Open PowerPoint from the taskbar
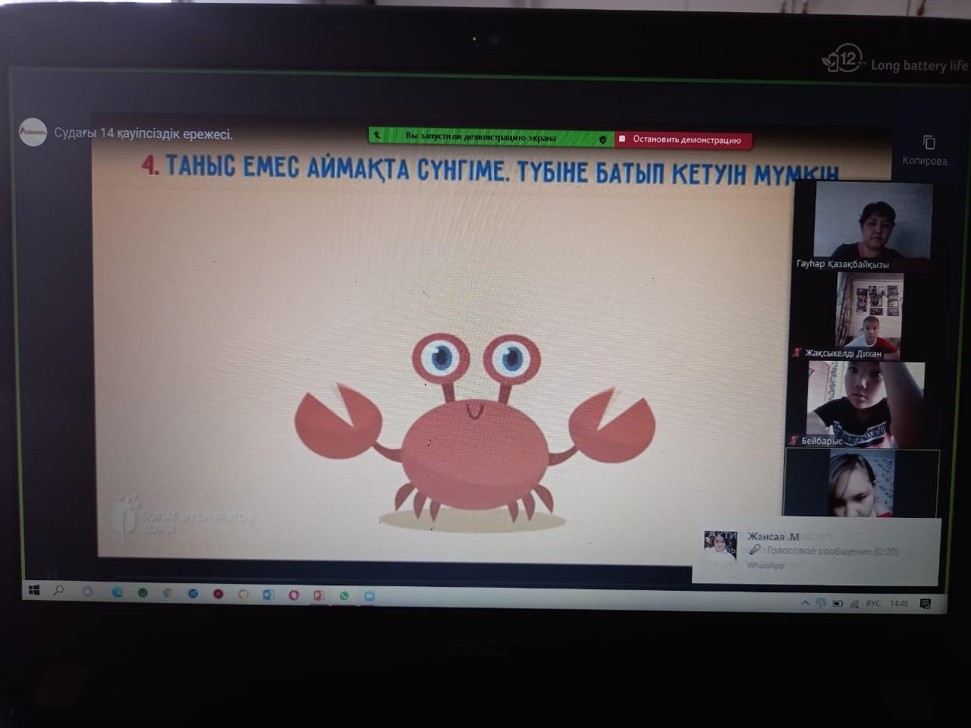The image size is (971, 728). click(x=319, y=595)
